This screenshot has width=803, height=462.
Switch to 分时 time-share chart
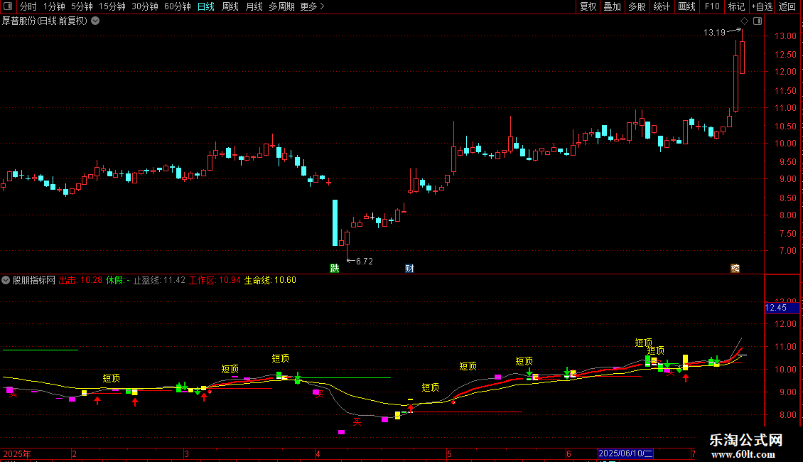(x=28, y=6)
